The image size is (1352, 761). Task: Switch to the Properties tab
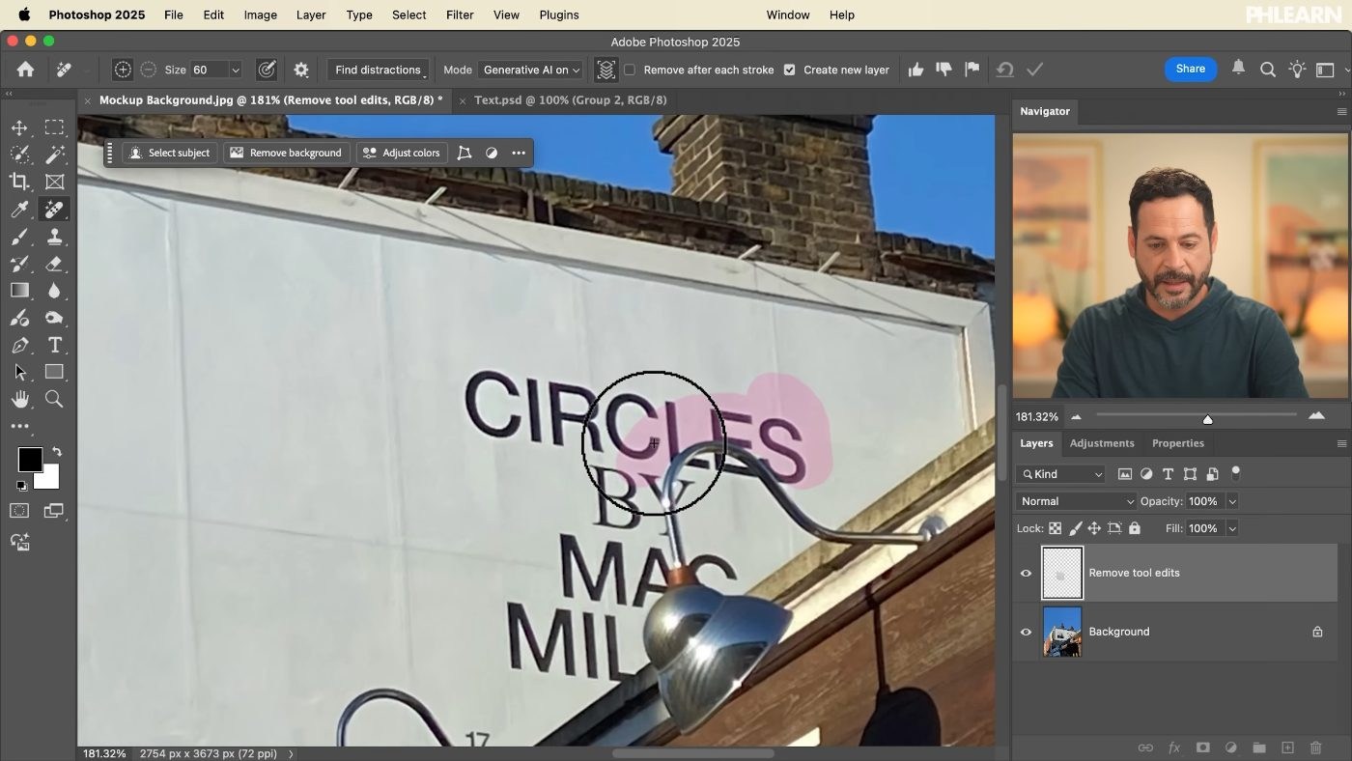(x=1177, y=443)
